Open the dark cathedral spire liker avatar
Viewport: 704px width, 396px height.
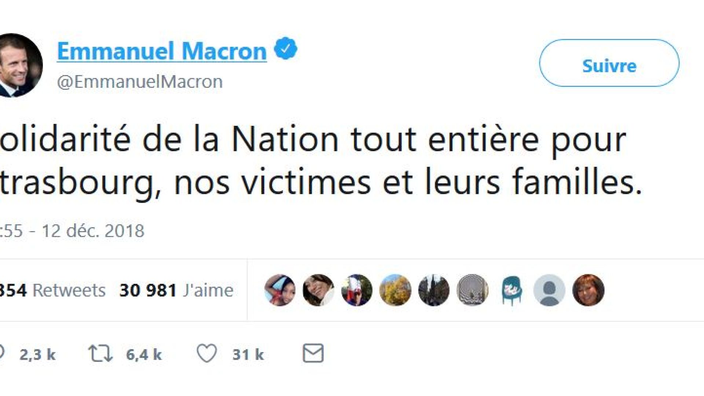(434, 290)
